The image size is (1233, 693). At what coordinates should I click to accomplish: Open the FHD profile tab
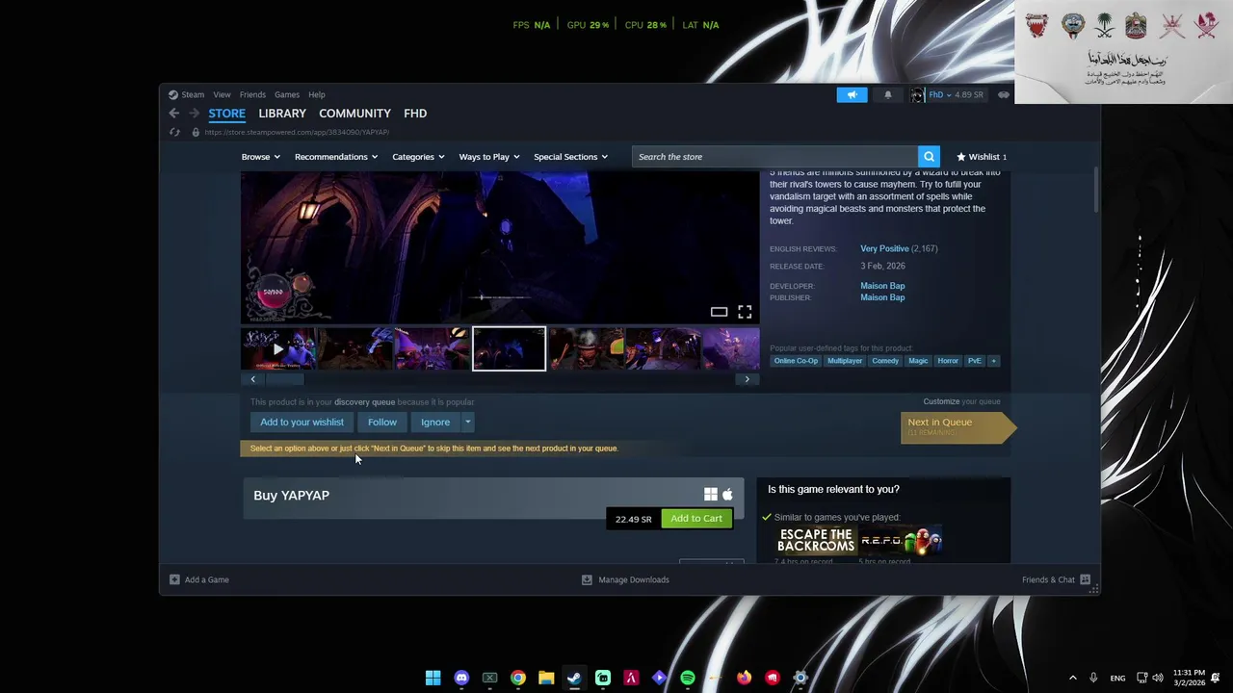(415, 114)
